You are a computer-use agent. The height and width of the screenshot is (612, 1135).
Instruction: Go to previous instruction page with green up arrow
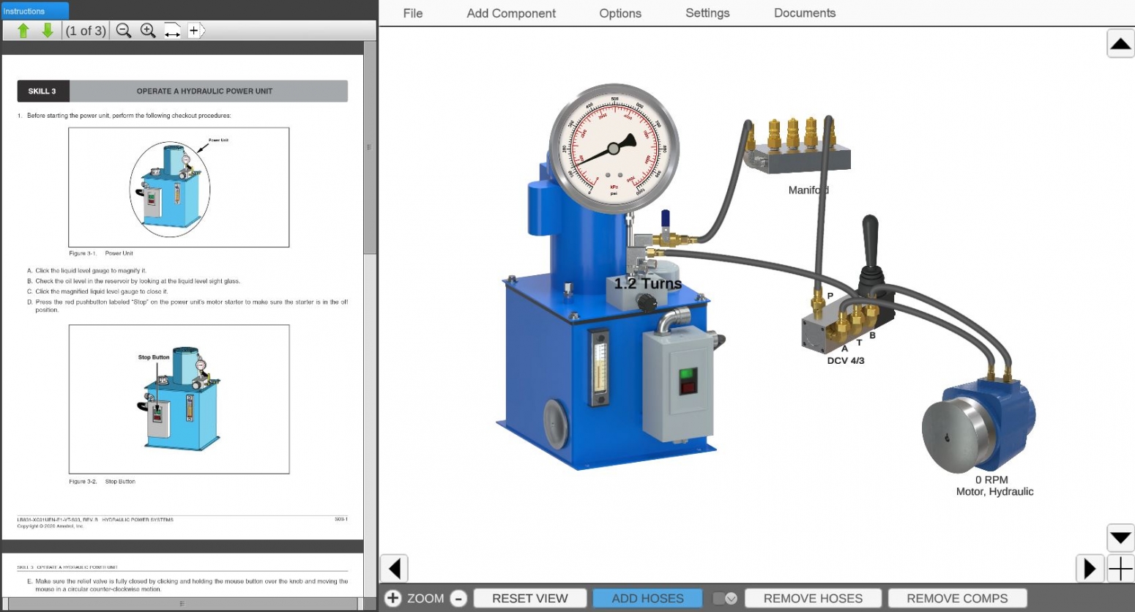pos(23,31)
